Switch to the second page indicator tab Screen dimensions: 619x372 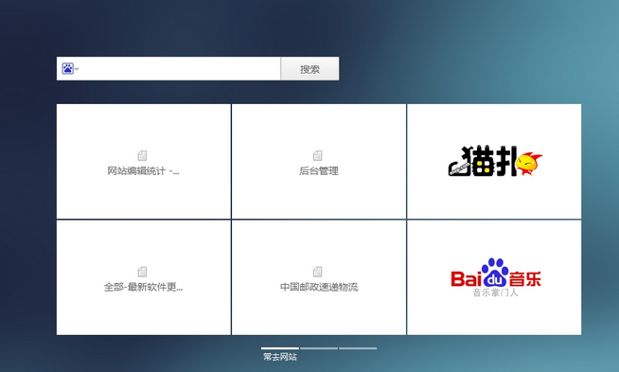pyautogui.click(x=319, y=348)
